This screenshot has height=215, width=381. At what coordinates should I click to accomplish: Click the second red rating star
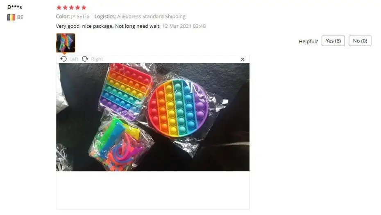coord(65,7)
